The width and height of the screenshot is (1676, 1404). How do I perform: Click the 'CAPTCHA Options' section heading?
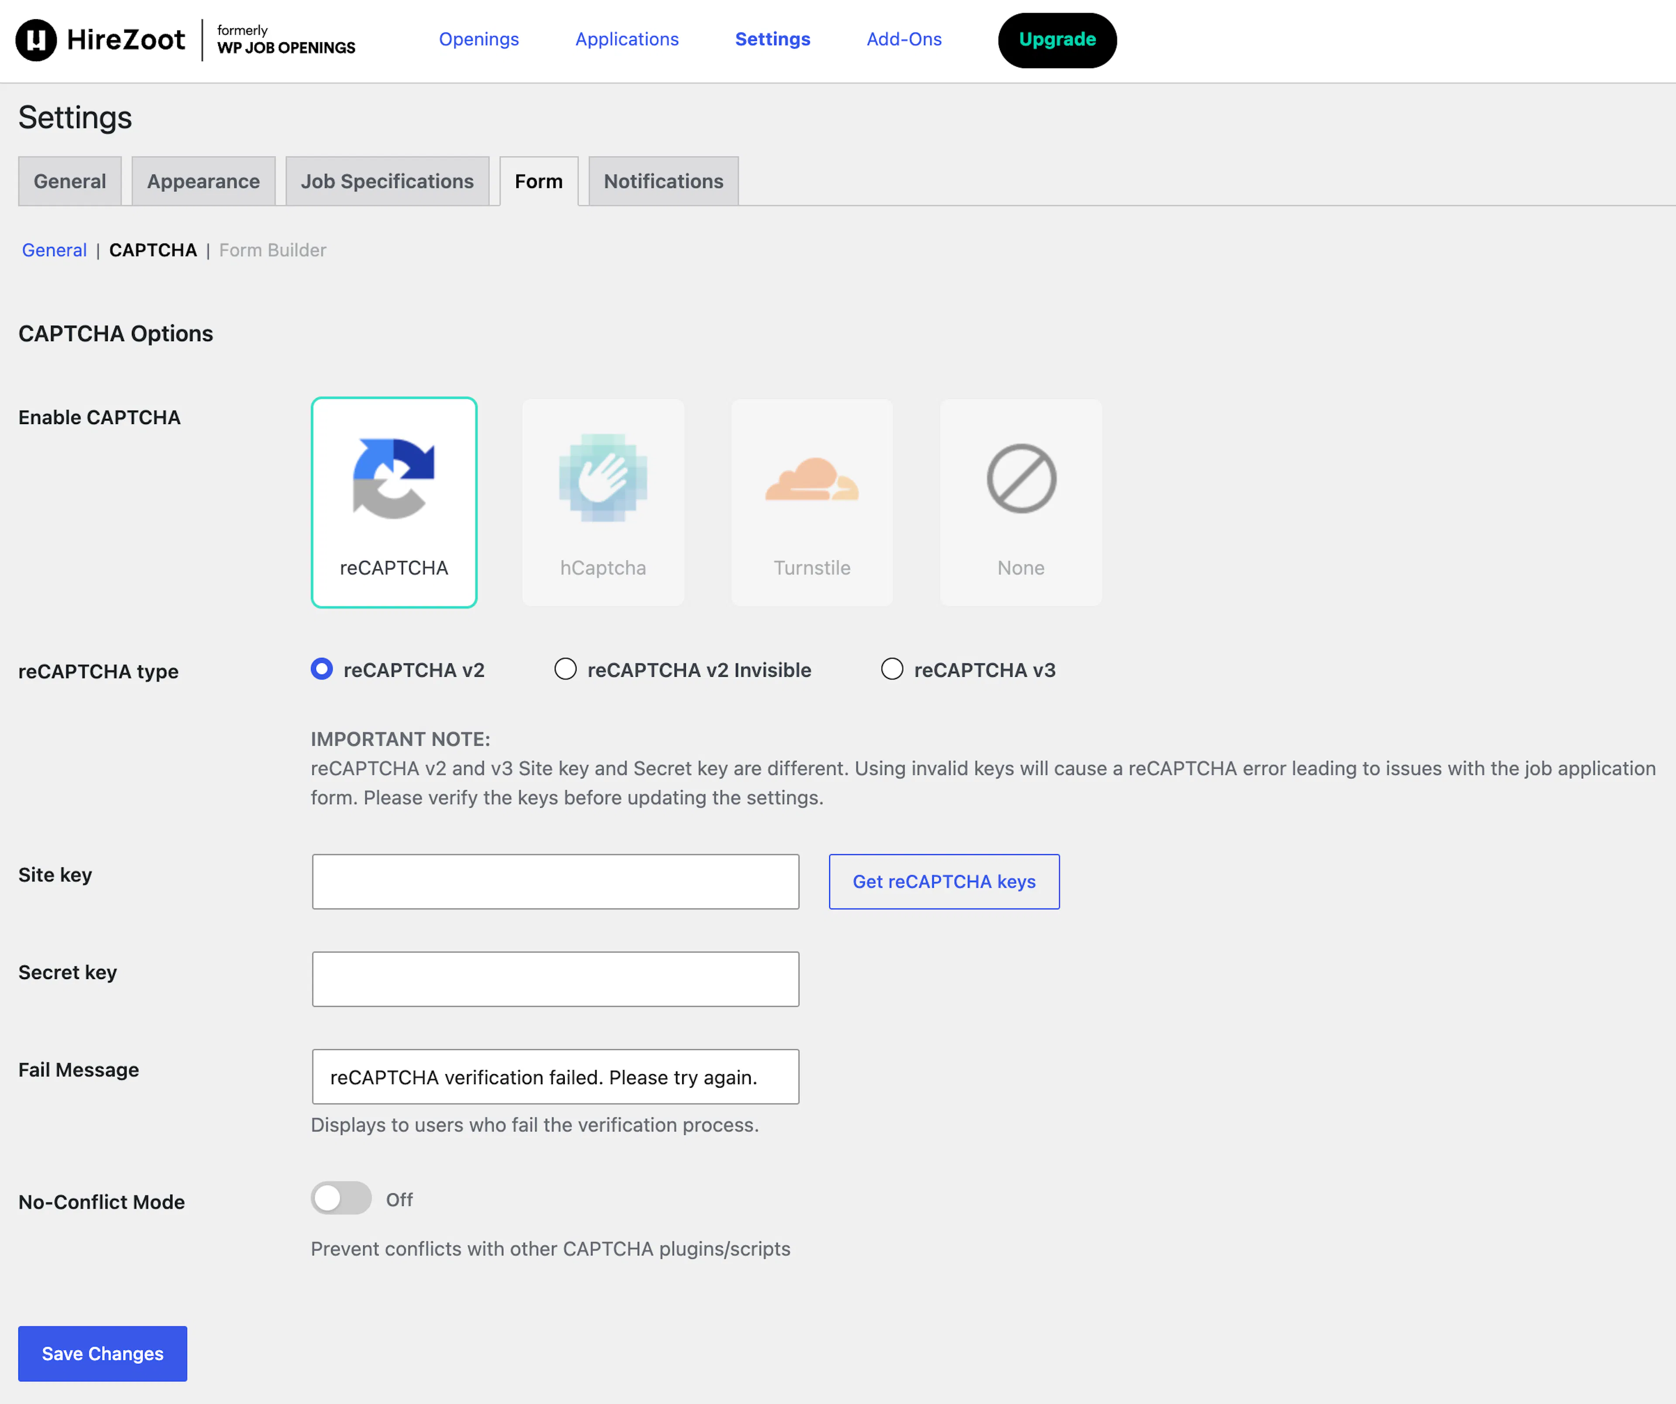point(116,333)
